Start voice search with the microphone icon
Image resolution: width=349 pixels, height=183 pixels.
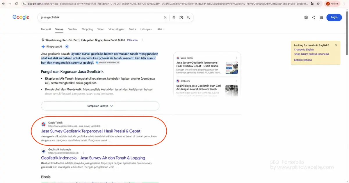[174, 17]
